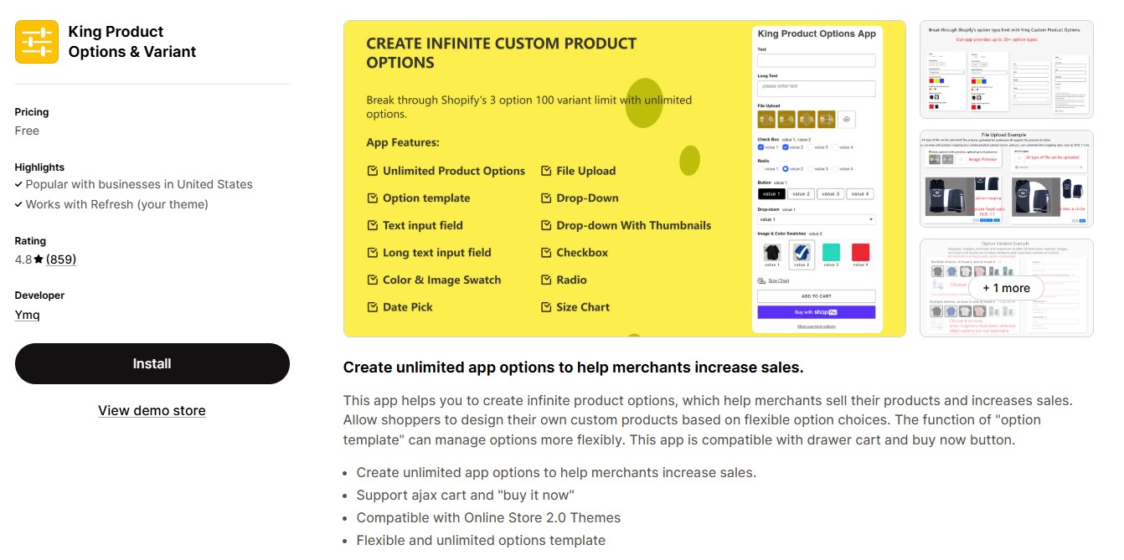Tick the Check Box value 3 option
The image size is (1124, 560).
(x=810, y=147)
